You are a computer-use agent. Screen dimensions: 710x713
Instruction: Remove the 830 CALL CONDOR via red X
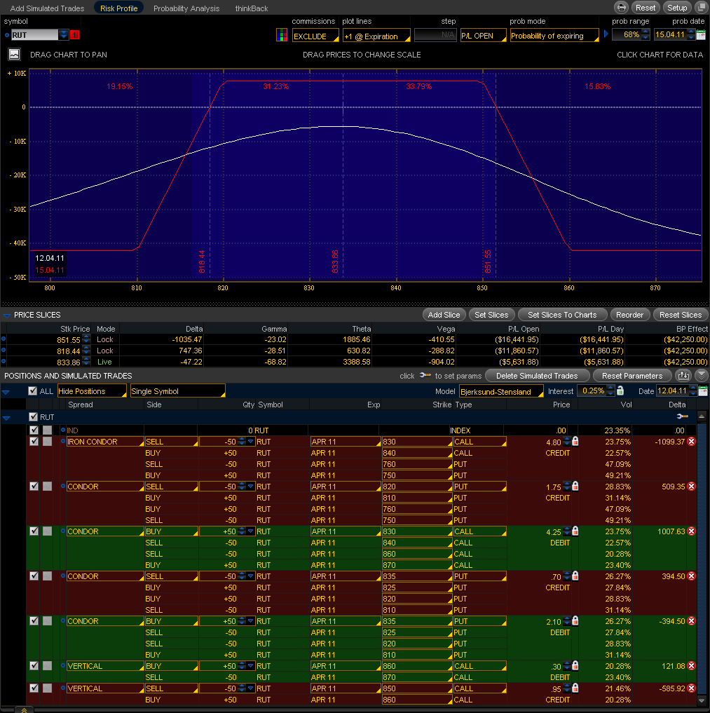[x=691, y=531]
